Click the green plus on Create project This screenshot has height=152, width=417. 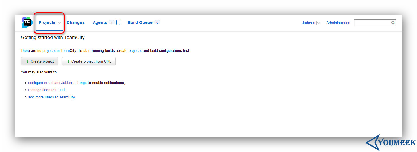[x=27, y=61]
